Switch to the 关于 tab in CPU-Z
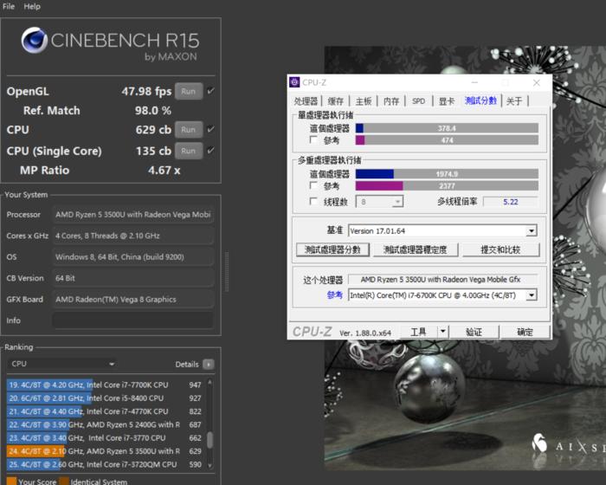The image size is (606, 485). tap(514, 101)
